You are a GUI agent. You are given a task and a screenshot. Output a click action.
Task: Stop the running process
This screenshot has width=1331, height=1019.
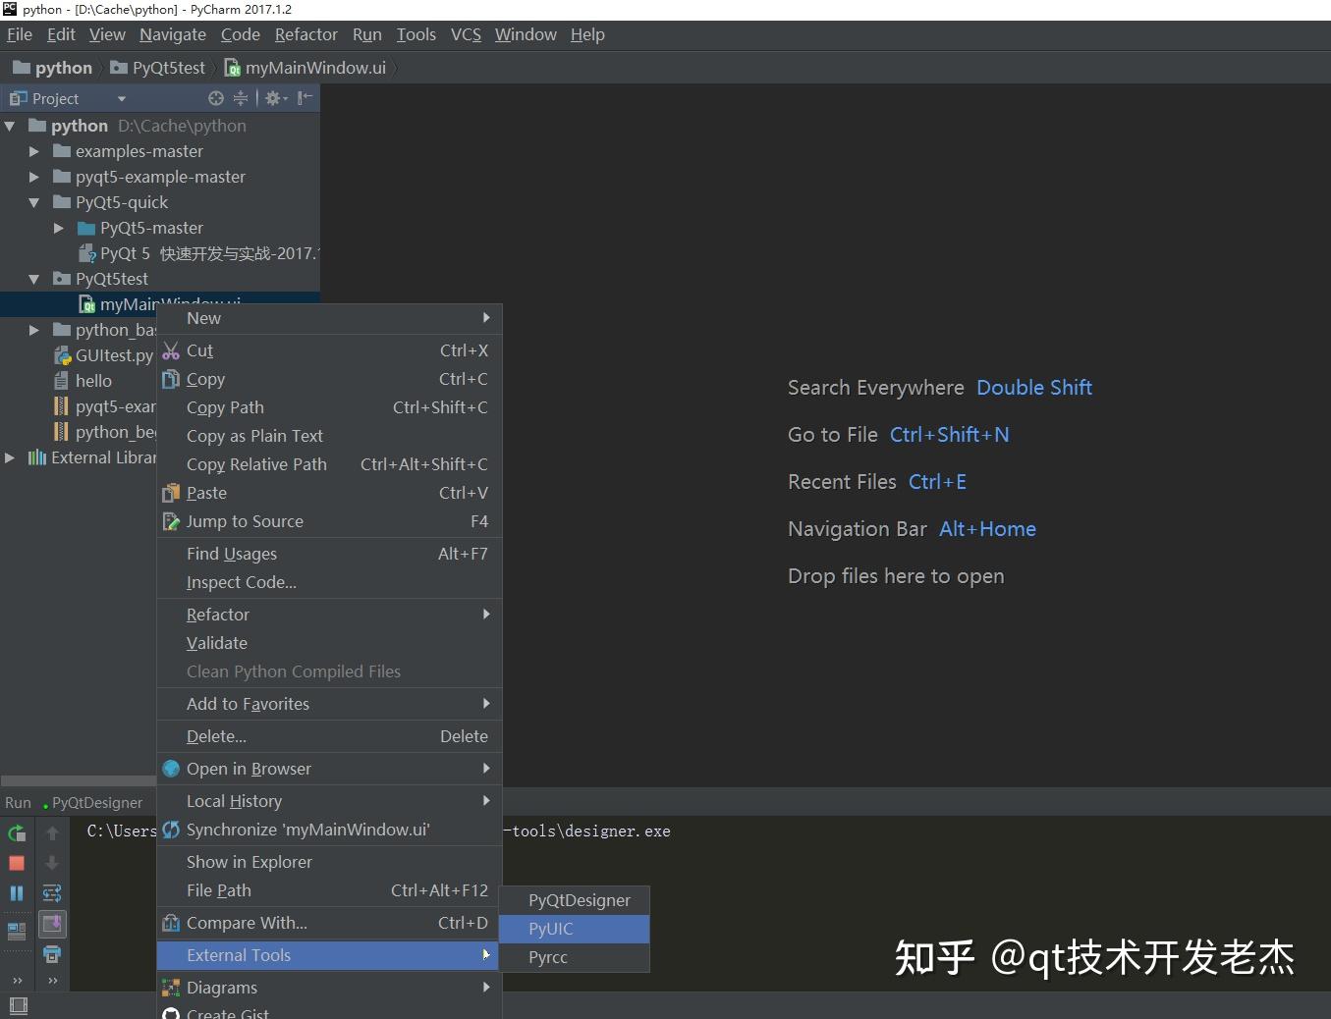click(17, 863)
